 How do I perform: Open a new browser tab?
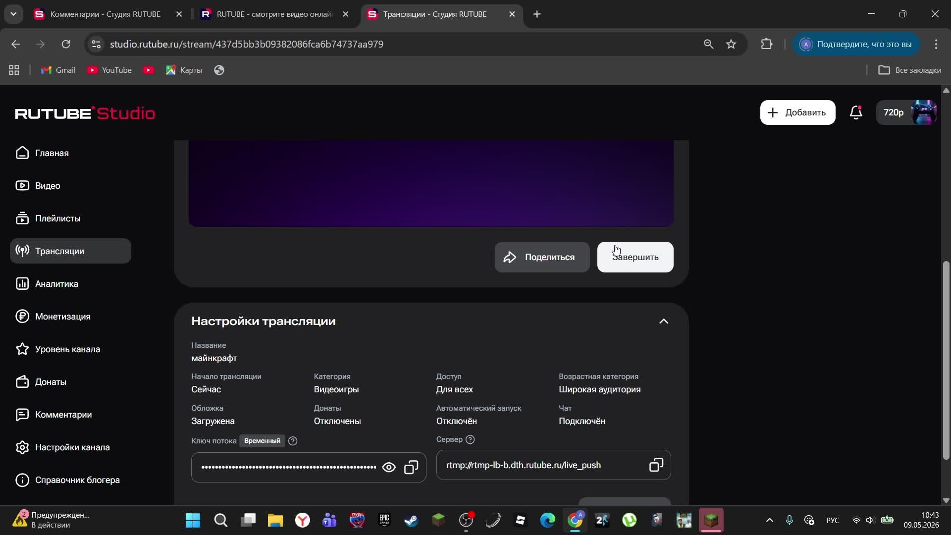(537, 14)
